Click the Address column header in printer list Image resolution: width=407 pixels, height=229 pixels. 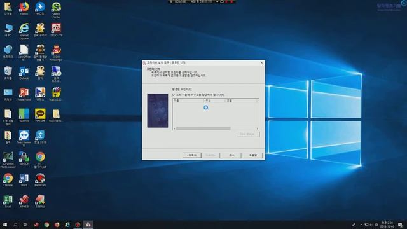pos(214,101)
